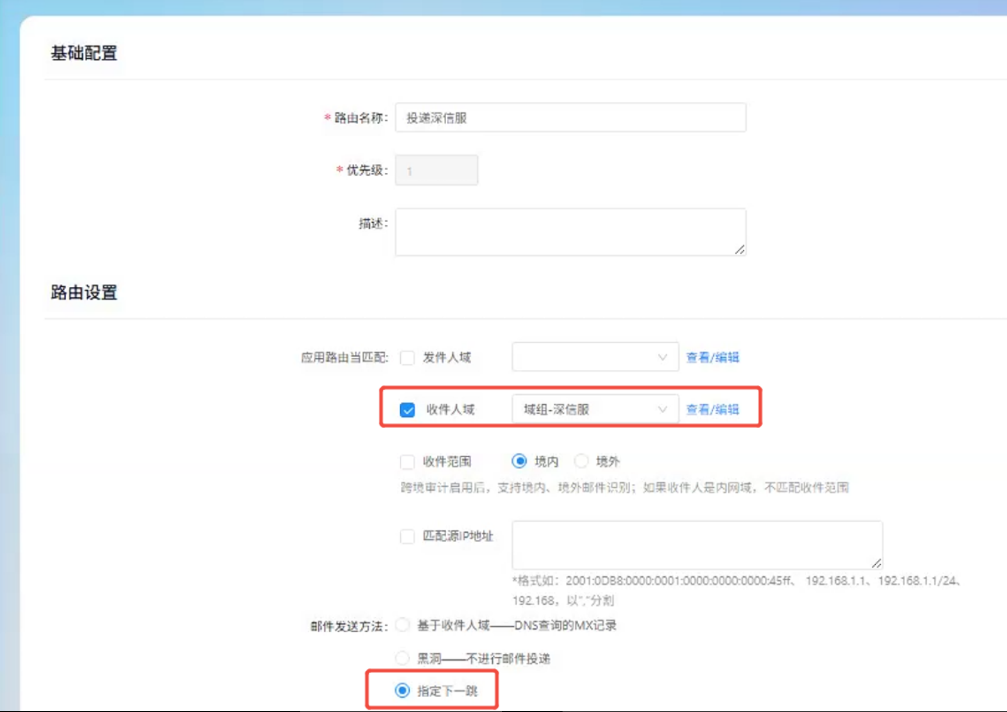
Task: Click resize handle of 描述 text area
Action: pyautogui.click(x=739, y=250)
